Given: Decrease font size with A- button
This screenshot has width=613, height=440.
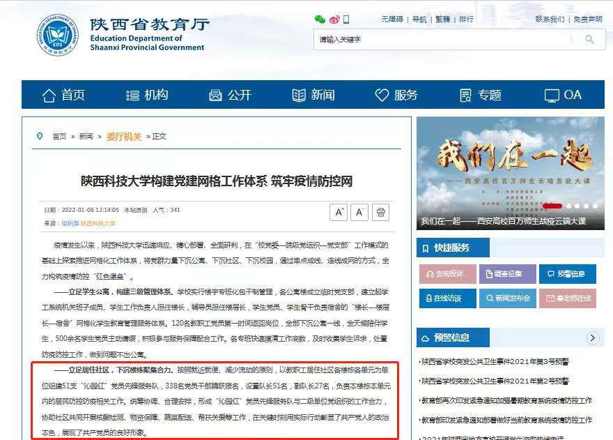Looking at the screenshot, I should click(x=359, y=212).
